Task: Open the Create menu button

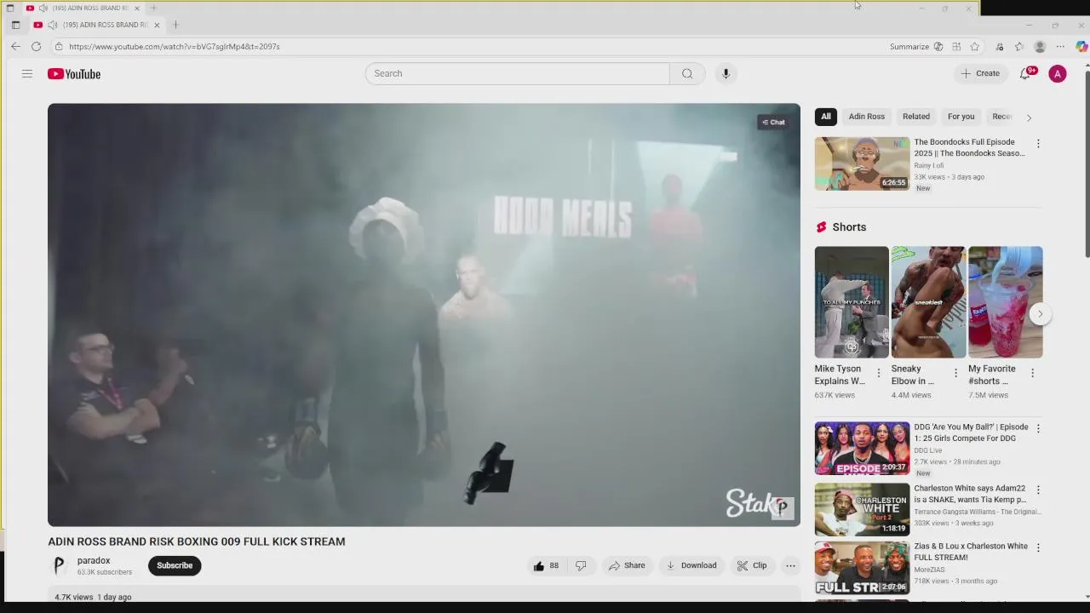Action: coord(980,73)
